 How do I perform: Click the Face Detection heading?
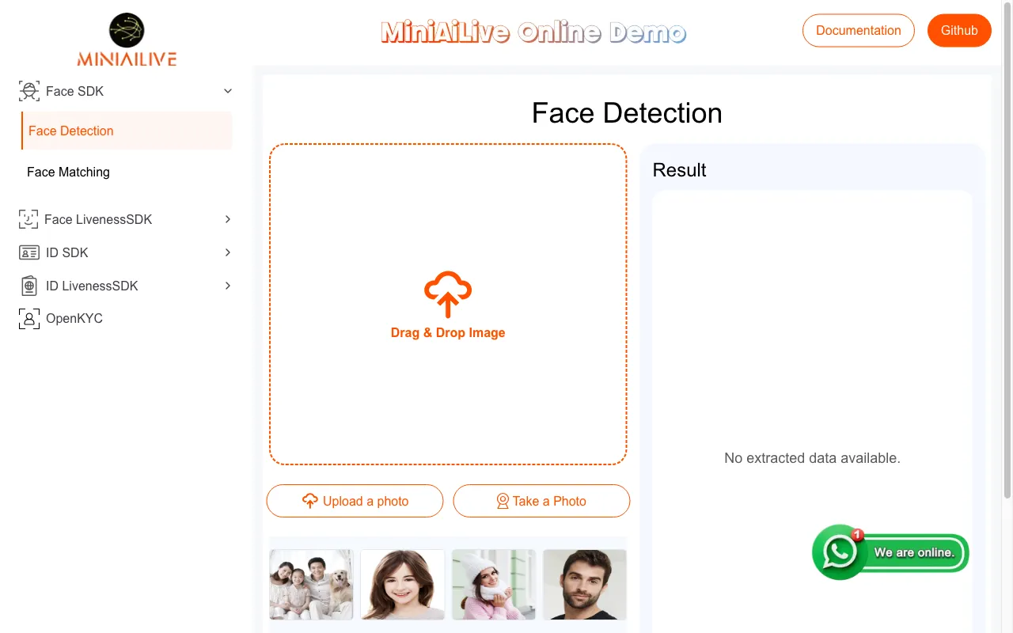627,113
